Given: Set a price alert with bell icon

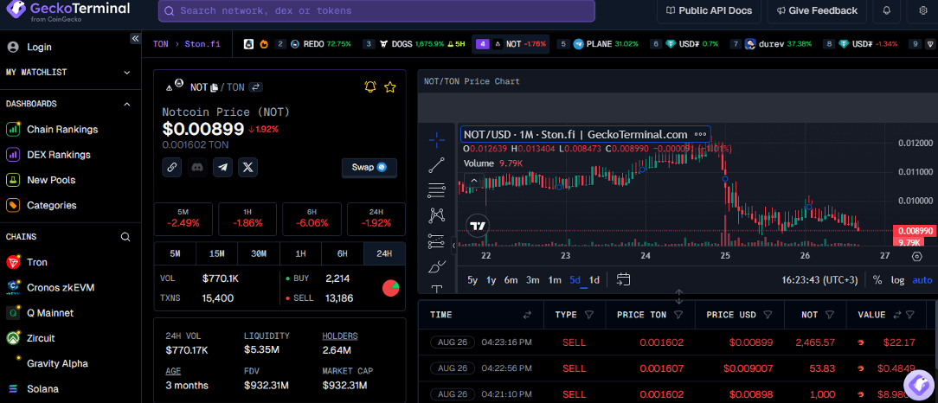Looking at the screenshot, I should (x=370, y=87).
